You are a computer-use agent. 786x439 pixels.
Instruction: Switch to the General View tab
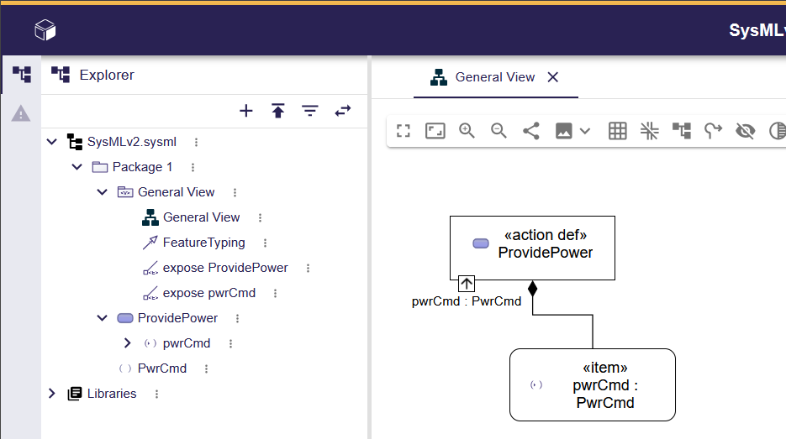(494, 77)
